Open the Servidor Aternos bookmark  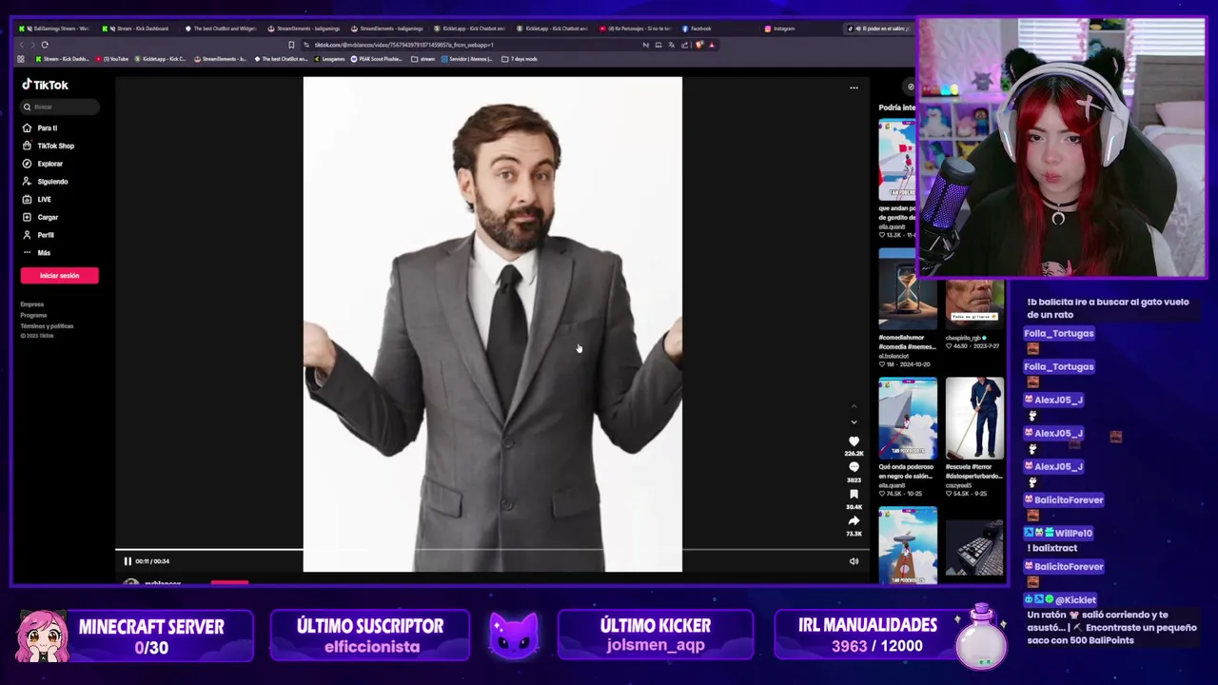(467, 59)
